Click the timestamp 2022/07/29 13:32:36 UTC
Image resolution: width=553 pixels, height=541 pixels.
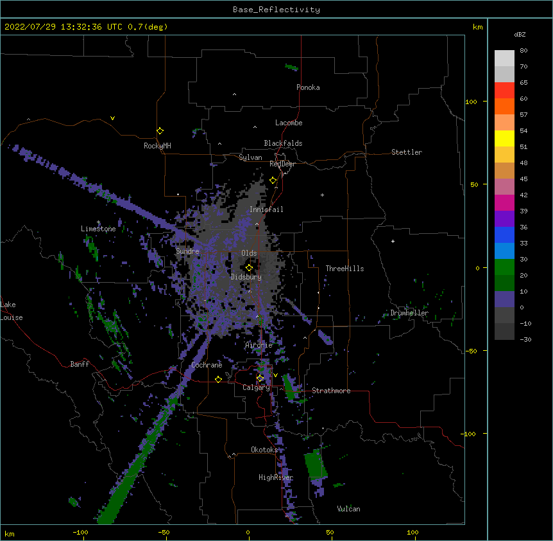coord(63,27)
